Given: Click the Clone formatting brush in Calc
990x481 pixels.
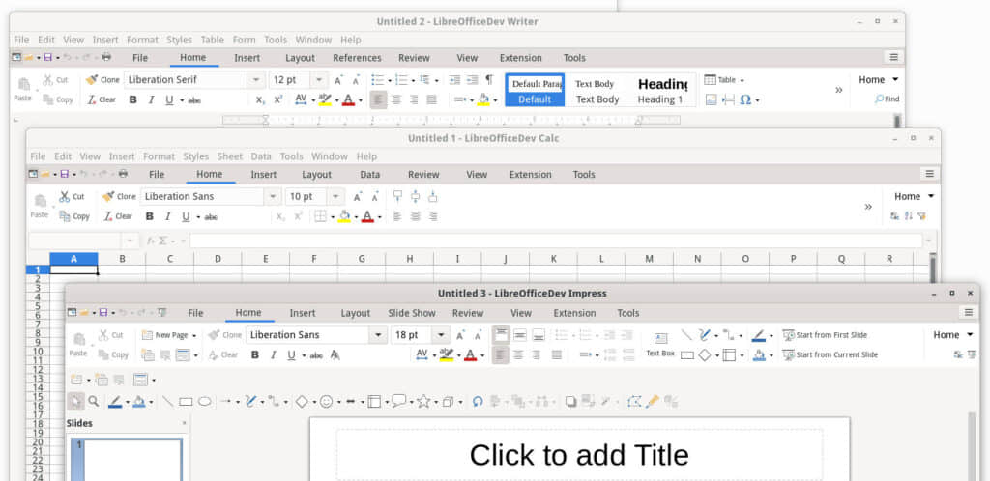Looking at the screenshot, I should pos(119,196).
